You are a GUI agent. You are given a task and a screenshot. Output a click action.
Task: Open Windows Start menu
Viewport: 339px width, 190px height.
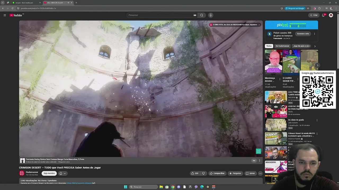126,187
